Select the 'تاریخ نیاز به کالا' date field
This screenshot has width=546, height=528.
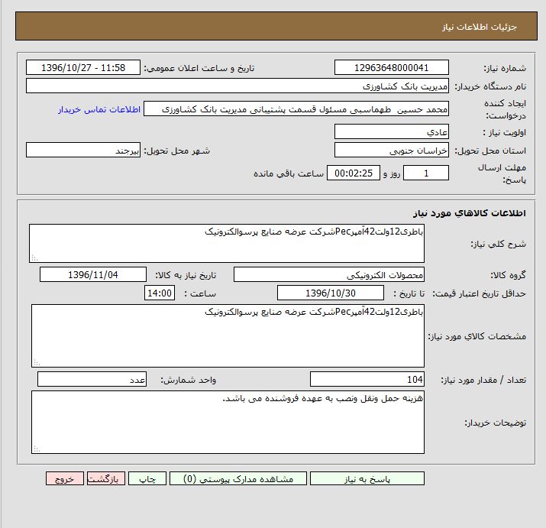coord(93,274)
